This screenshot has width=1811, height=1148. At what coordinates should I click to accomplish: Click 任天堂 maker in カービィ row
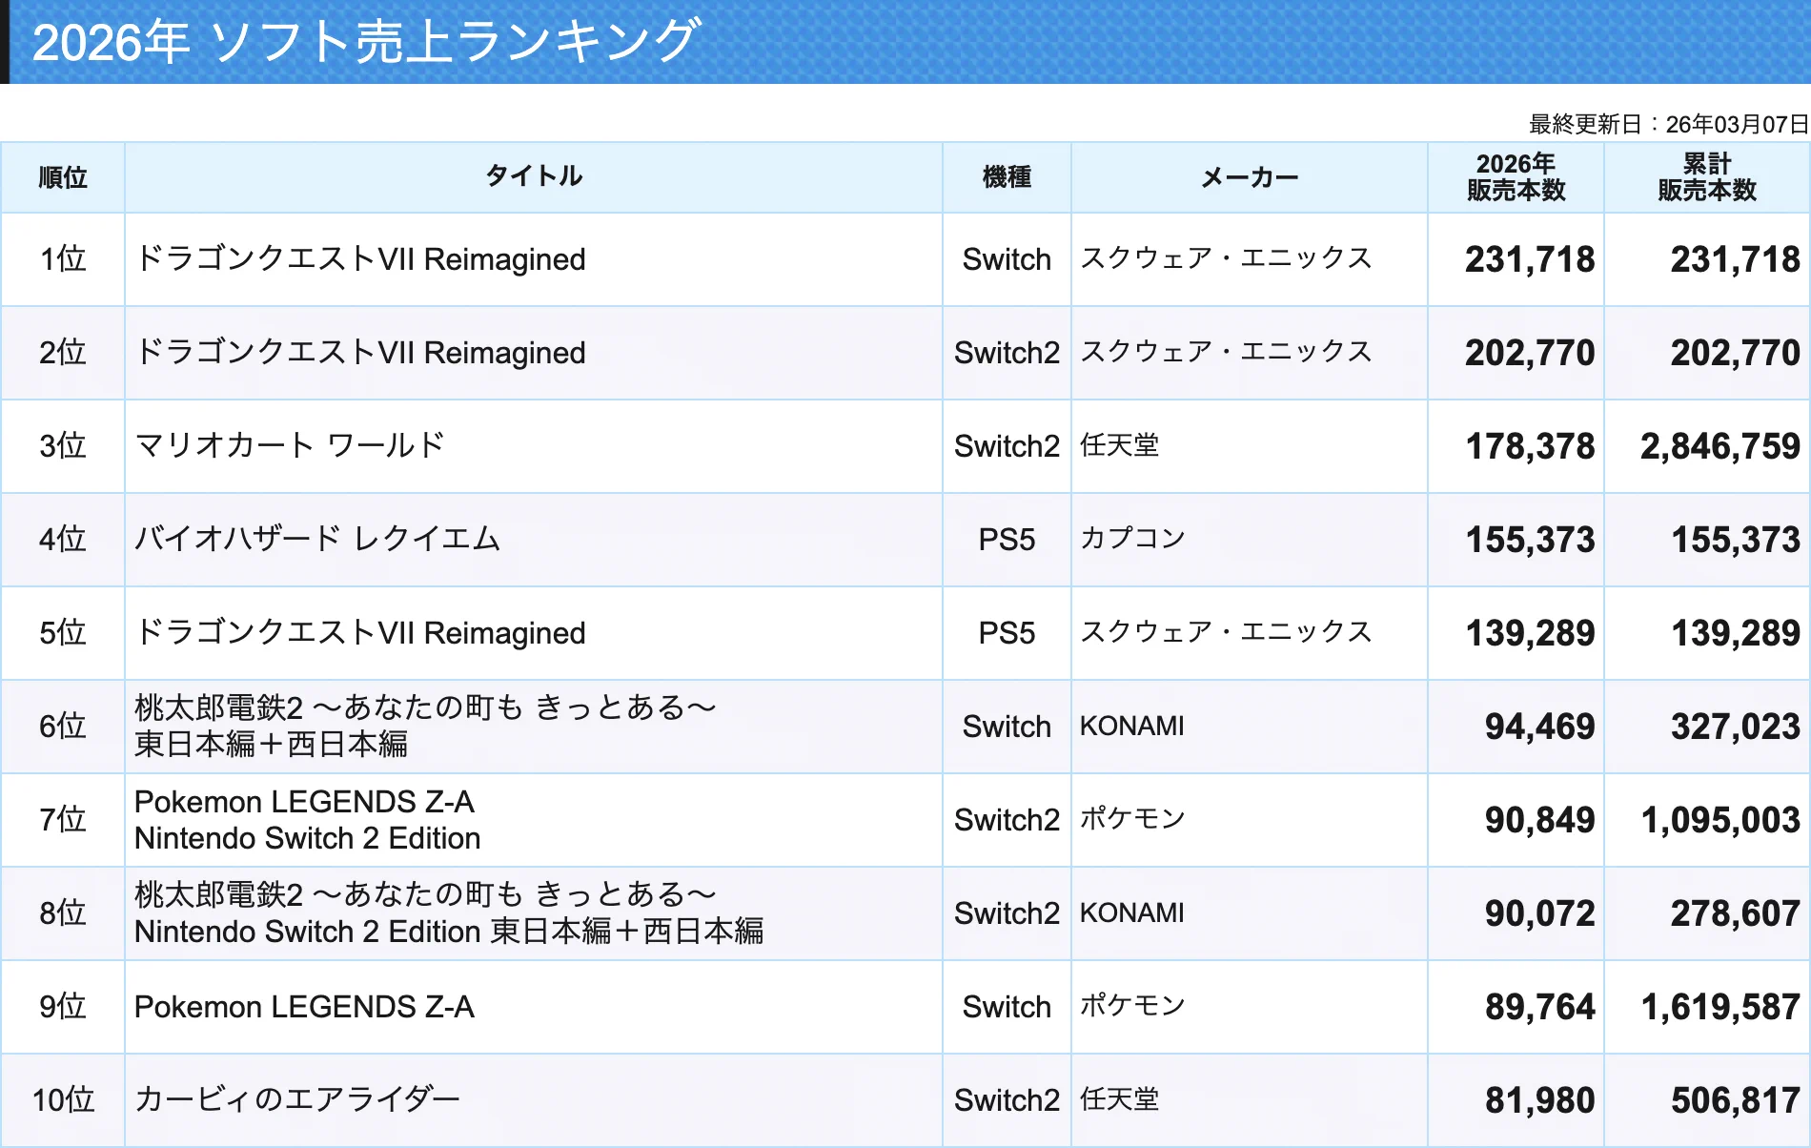click(x=1119, y=1099)
